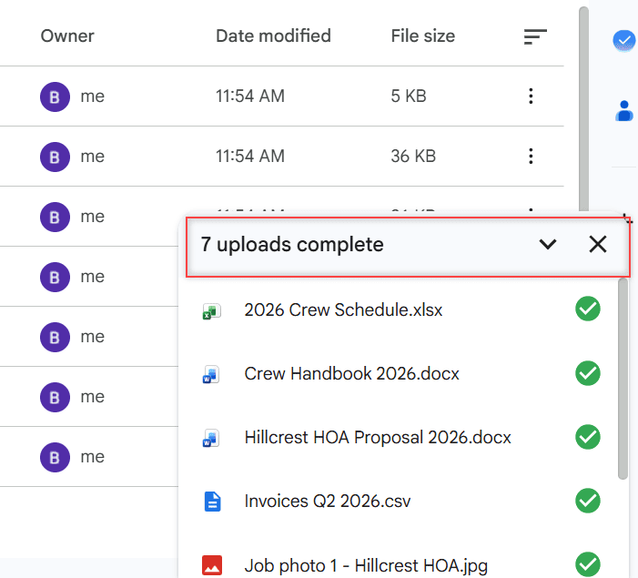Screen dimensions: 638x578
Task: Sort by the File size column header
Action: click(x=423, y=36)
